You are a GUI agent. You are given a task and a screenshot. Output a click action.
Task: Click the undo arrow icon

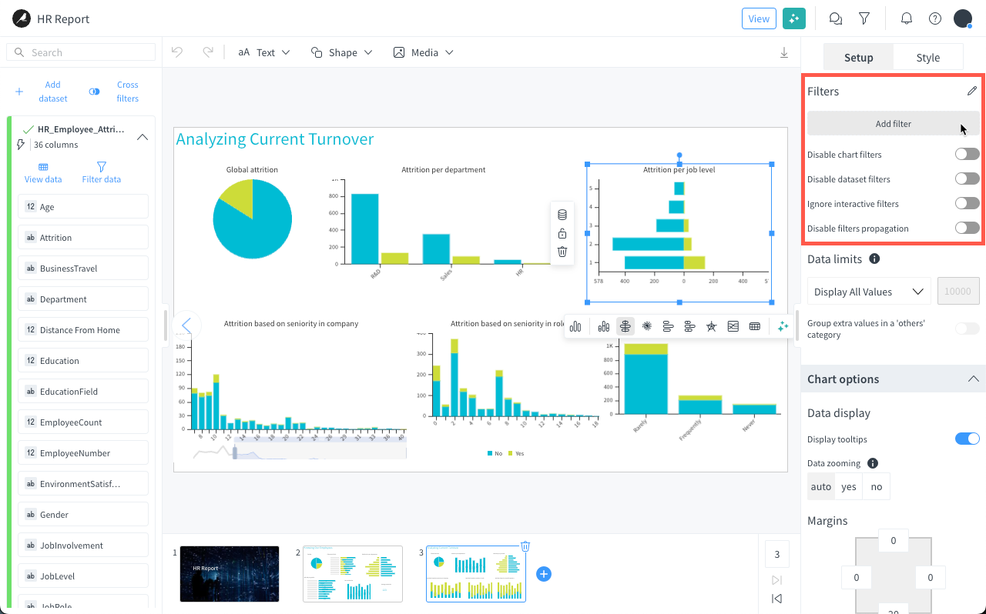coord(177,52)
